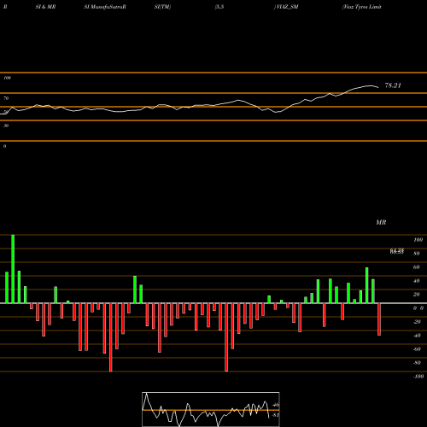Click the 'Viaz Tyres Limit' company name
Screen dimensions: 427x427
[x=362, y=7]
